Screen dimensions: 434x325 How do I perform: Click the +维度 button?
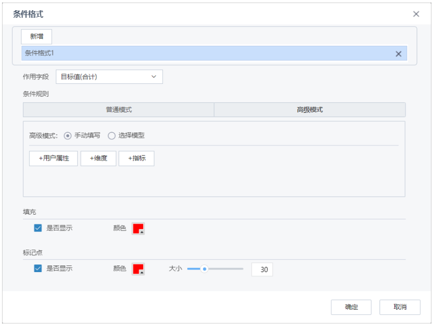click(98, 158)
